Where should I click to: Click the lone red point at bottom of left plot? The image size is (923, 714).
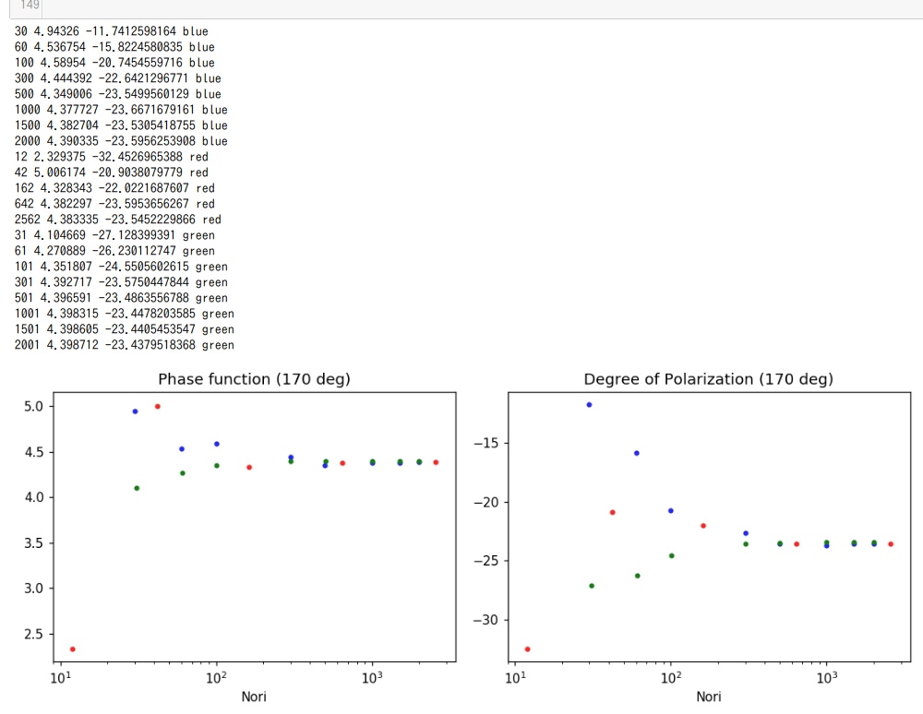coord(72,649)
